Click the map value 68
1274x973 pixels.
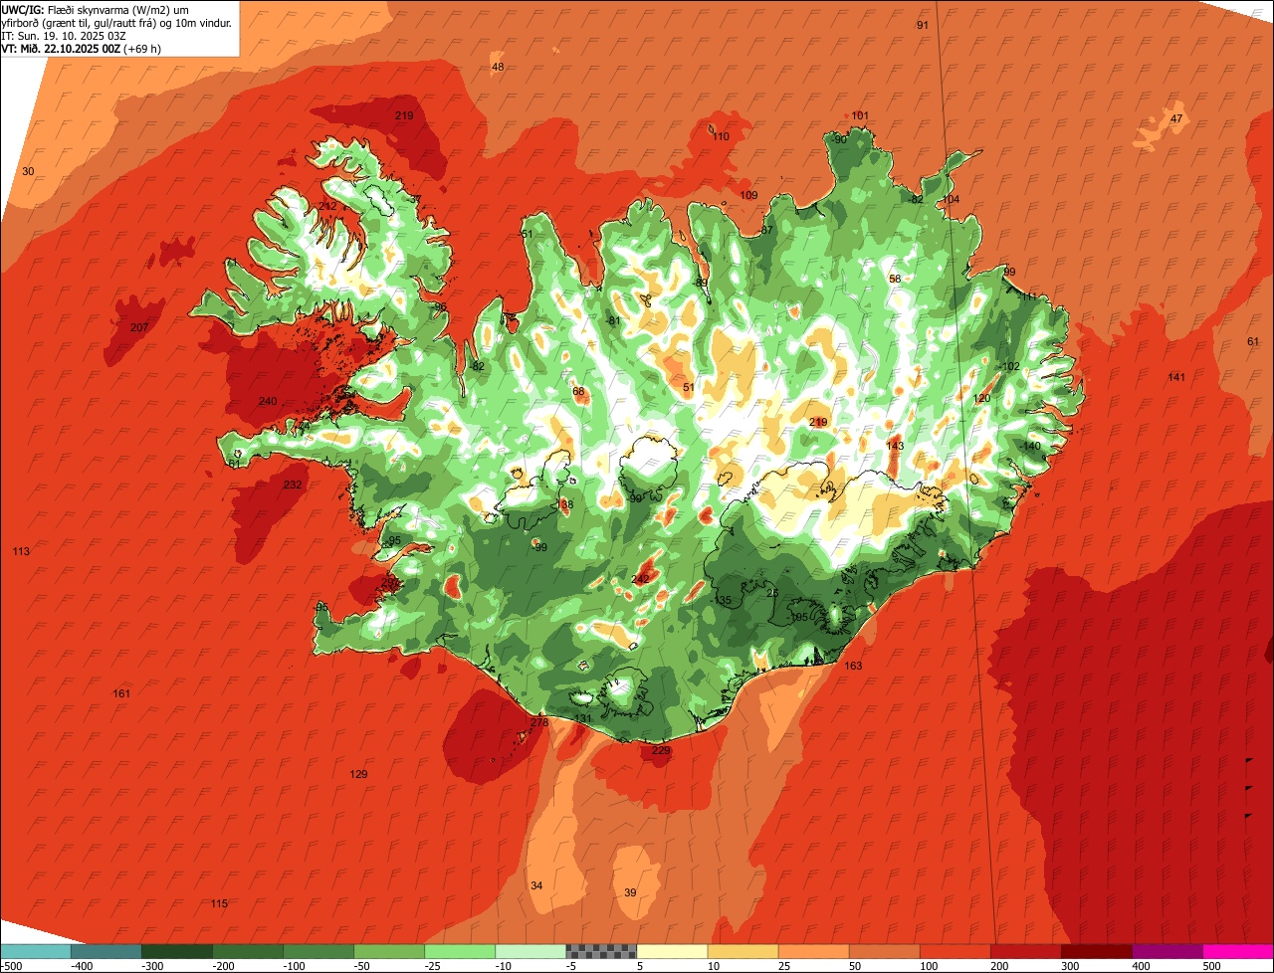click(x=578, y=391)
